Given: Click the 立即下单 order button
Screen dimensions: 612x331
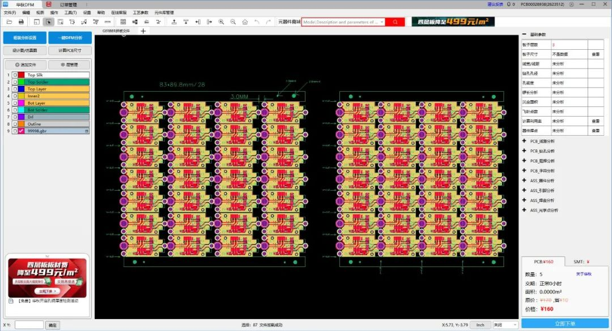Looking at the screenshot, I should pyautogui.click(x=565, y=324).
